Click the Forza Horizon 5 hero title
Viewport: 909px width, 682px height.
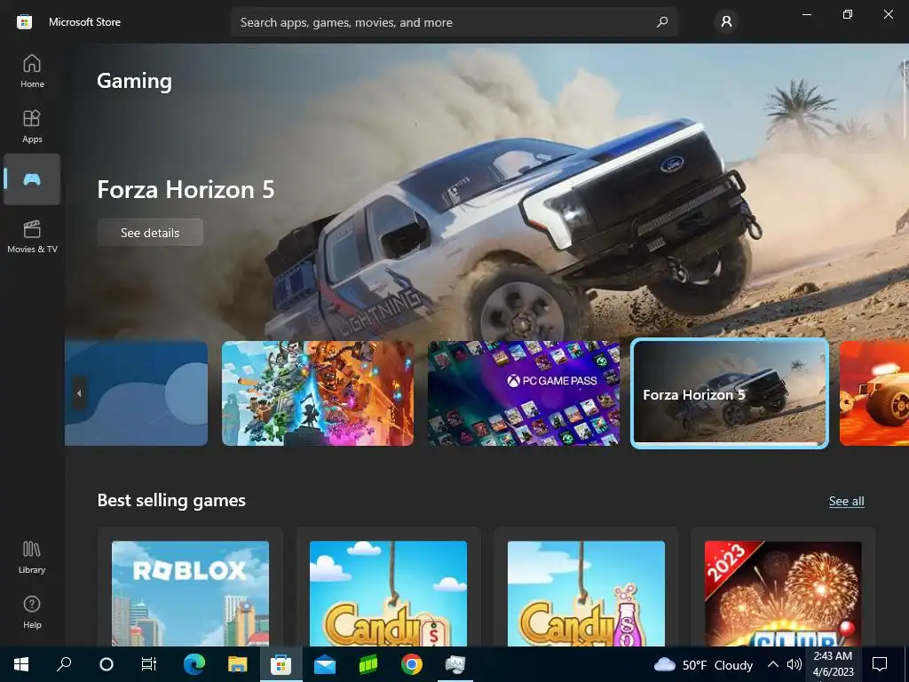point(186,190)
